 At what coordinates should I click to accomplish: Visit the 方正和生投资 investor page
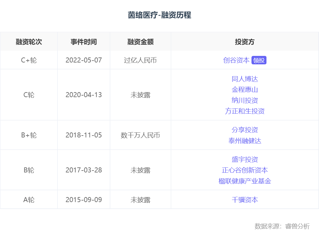tap(245, 111)
